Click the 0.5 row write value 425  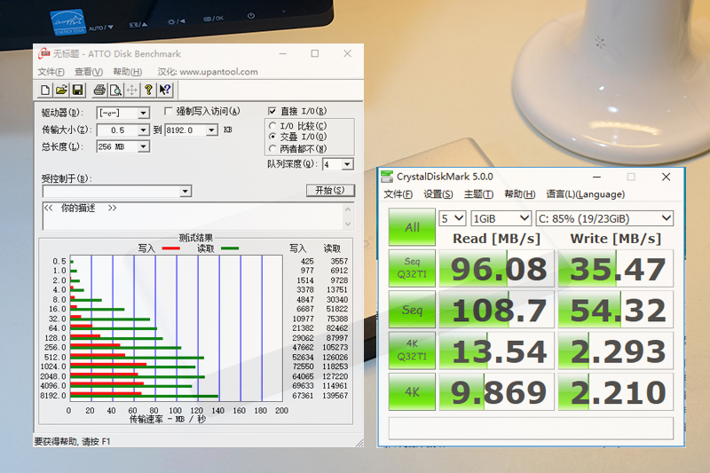(x=307, y=261)
